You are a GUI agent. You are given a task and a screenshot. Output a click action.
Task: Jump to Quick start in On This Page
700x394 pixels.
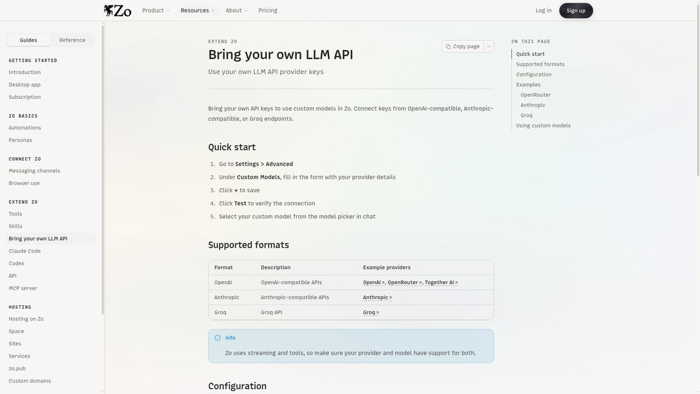[x=530, y=54]
